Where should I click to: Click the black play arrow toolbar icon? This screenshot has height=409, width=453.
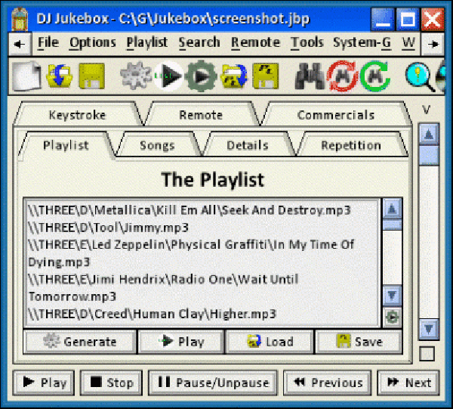(x=168, y=77)
